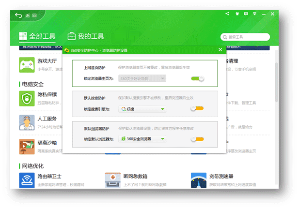
Task: Open the 断网急救箱 first-aid icon
Action: [112, 180]
